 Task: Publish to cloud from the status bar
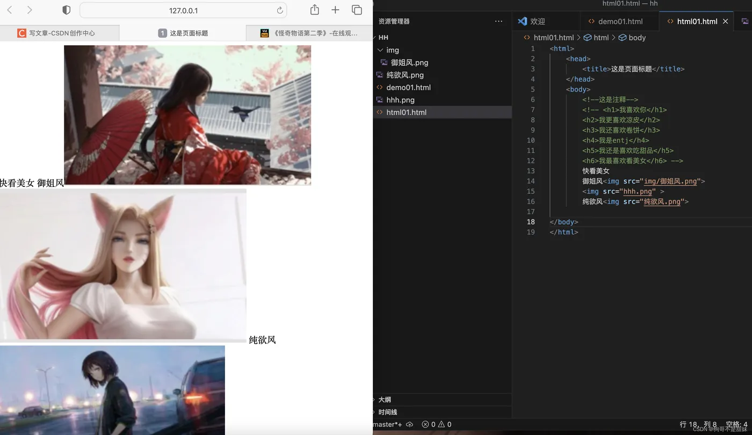409,424
